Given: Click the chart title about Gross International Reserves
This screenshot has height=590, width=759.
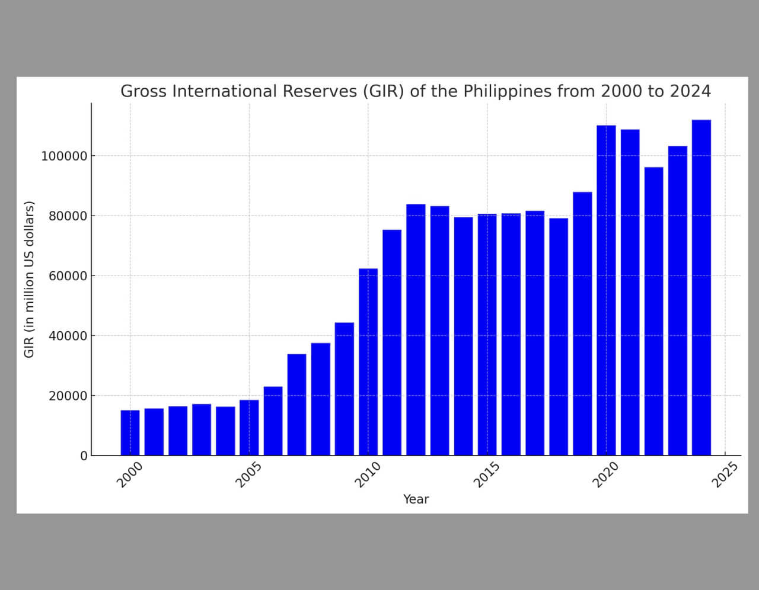Looking at the screenshot, I should [416, 91].
